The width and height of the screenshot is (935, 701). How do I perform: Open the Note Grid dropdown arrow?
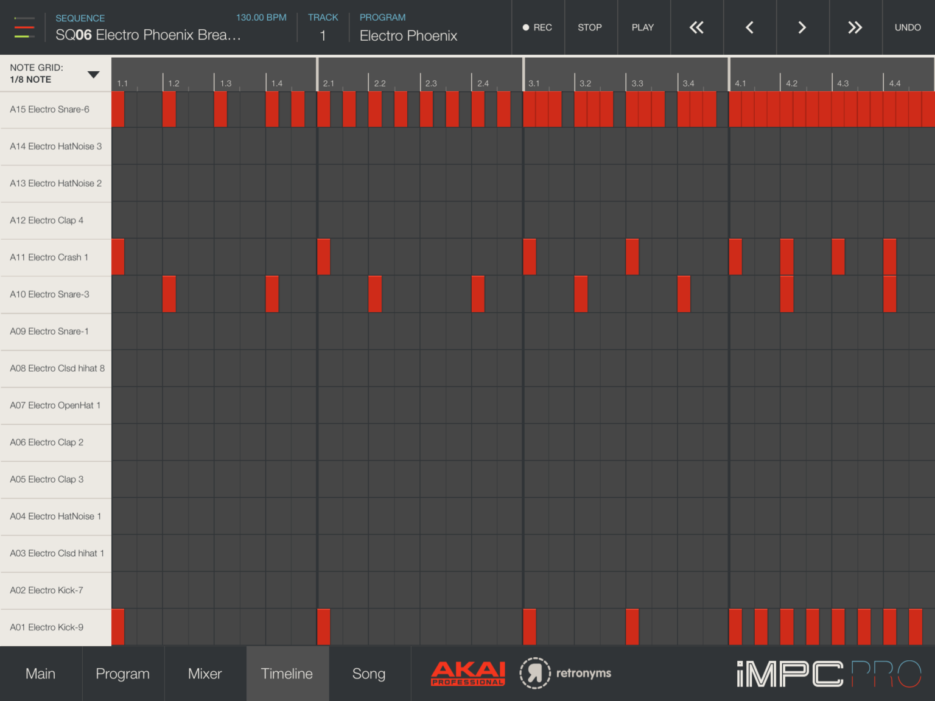(93, 74)
